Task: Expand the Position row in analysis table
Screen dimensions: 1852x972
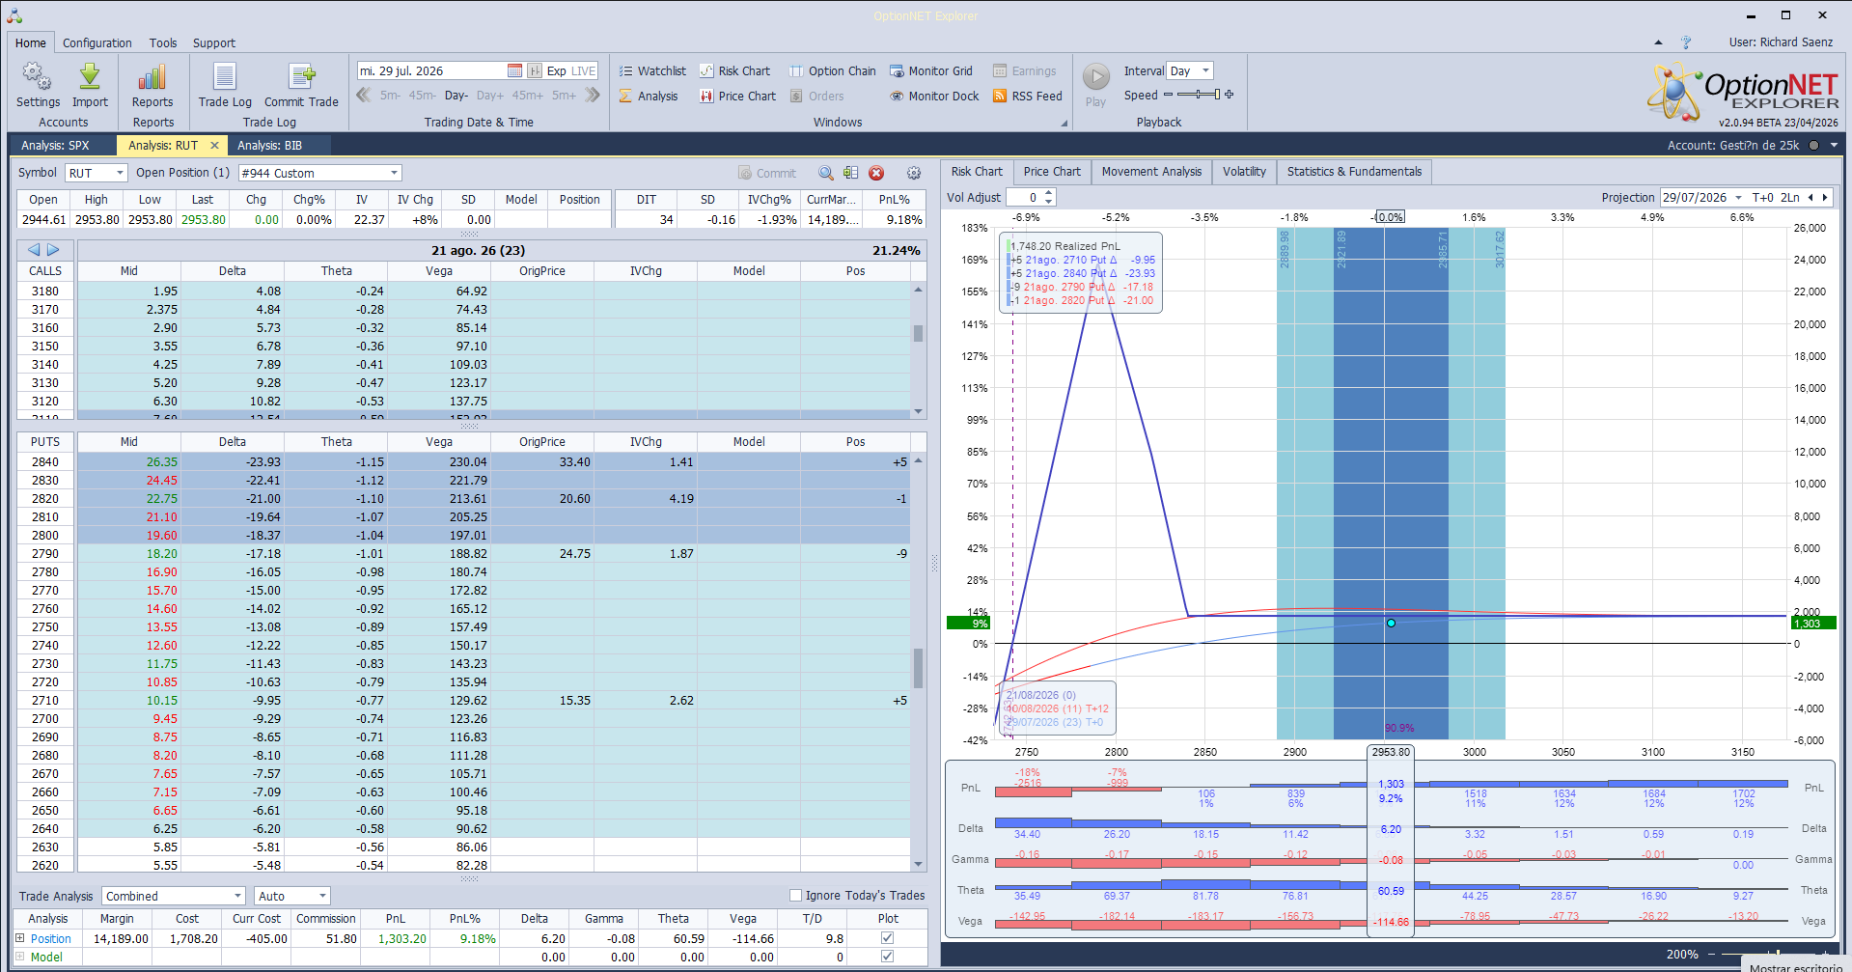Action: coord(19,938)
